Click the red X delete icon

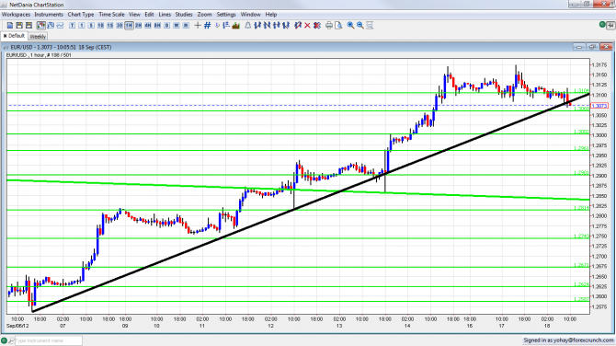click(307, 25)
